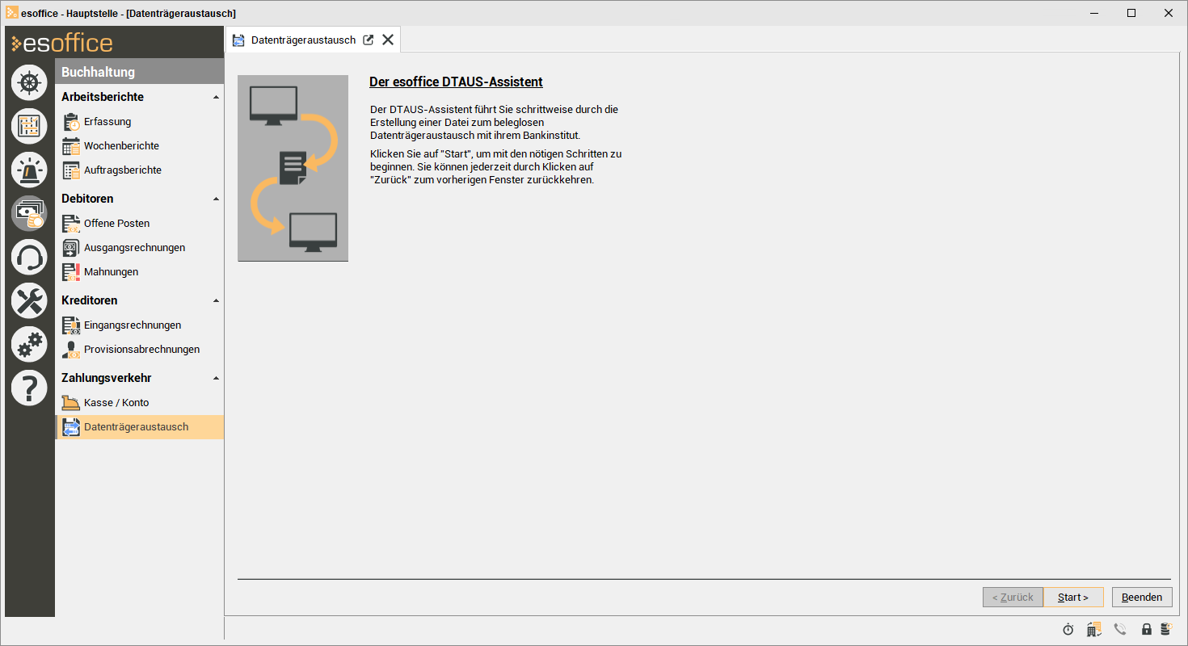Open Wochenberichte
Screen dimensions: 1188x646
coord(139,146)
